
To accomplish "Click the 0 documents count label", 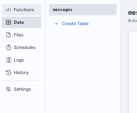I will (x=133, y=21).
